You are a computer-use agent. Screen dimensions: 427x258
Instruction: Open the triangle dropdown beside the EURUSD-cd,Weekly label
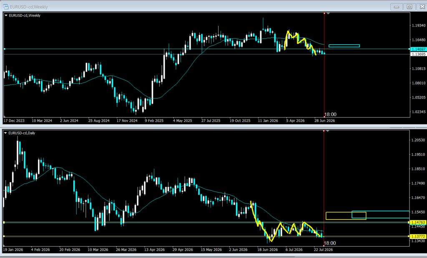(6, 15)
